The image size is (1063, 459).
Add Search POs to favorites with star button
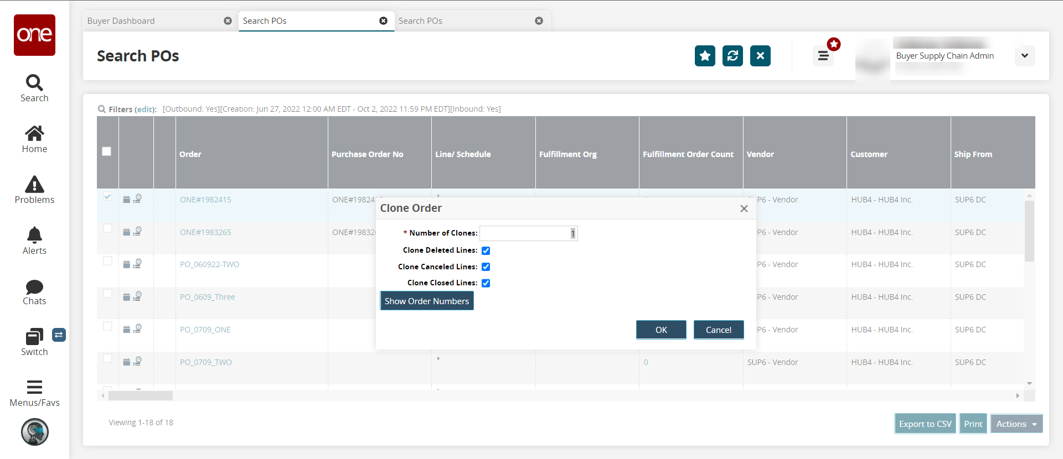tap(705, 56)
